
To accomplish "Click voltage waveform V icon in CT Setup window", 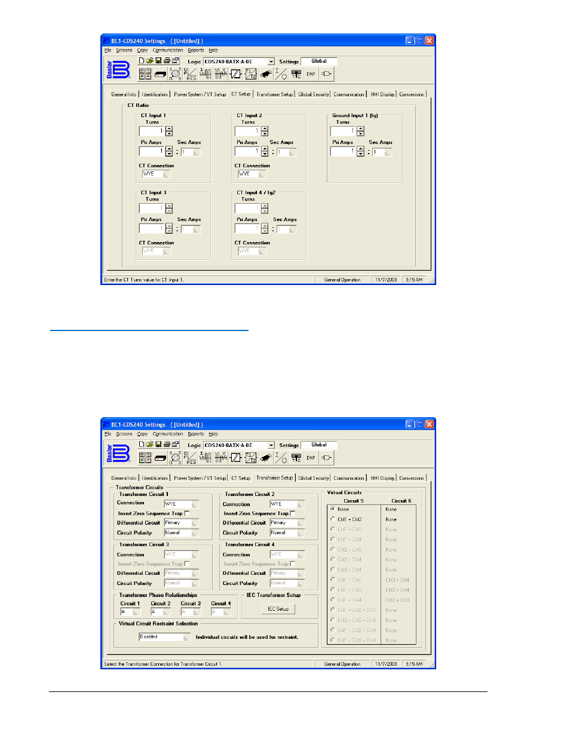I will click(x=220, y=74).
